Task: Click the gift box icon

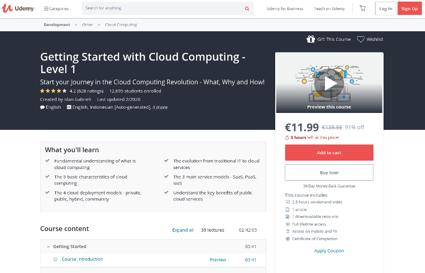Action: pos(311,39)
